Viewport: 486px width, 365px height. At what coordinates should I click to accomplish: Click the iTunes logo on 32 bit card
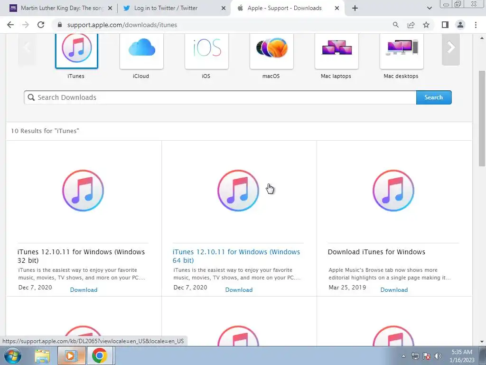tap(83, 191)
